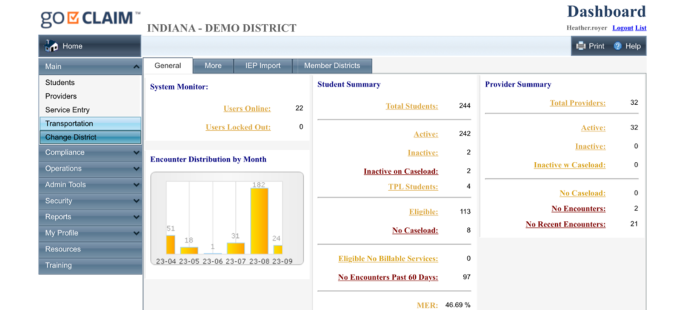680x310 pixels.
Task: Switch to the IEP Import tab
Action: coord(262,66)
